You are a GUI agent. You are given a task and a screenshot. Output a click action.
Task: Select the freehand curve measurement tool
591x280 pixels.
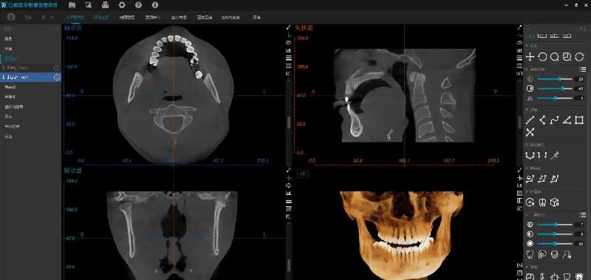(x=554, y=120)
